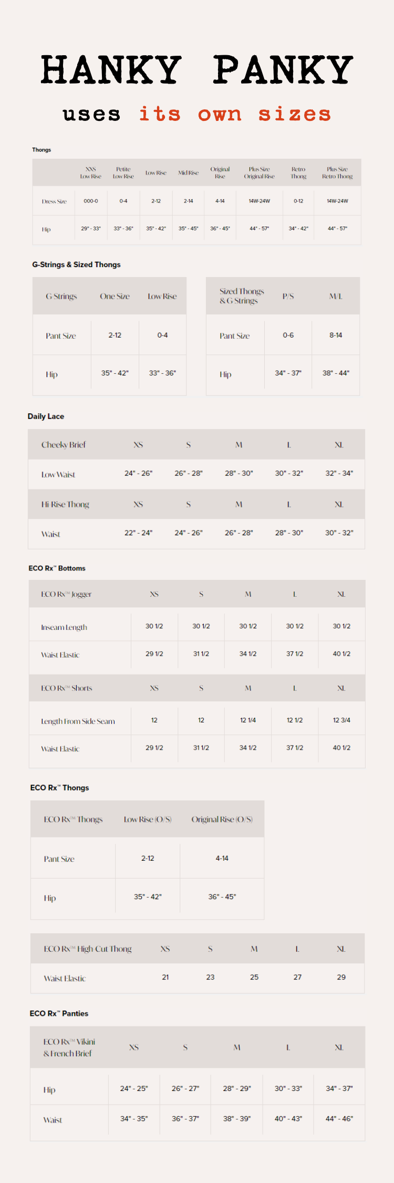The image size is (394, 1183).
Task: Select the Mid Rise column header
Action: (188, 173)
